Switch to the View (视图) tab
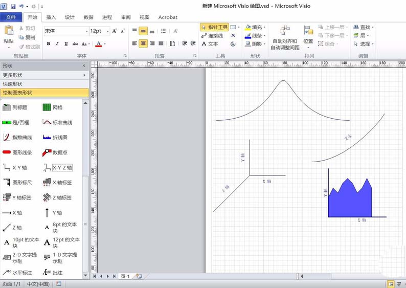Screen dimensions: 406x288 (x=145, y=17)
